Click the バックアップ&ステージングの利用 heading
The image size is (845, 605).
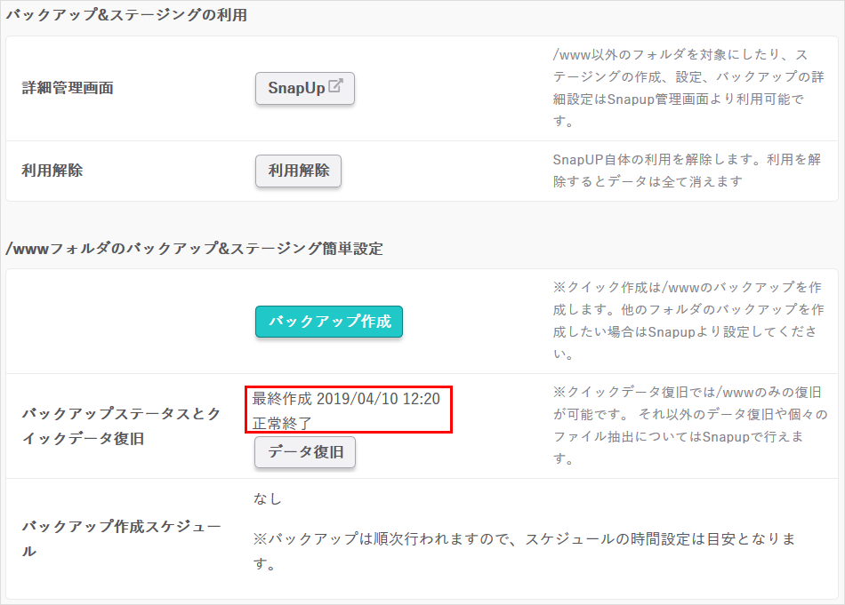[x=126, y=15]
